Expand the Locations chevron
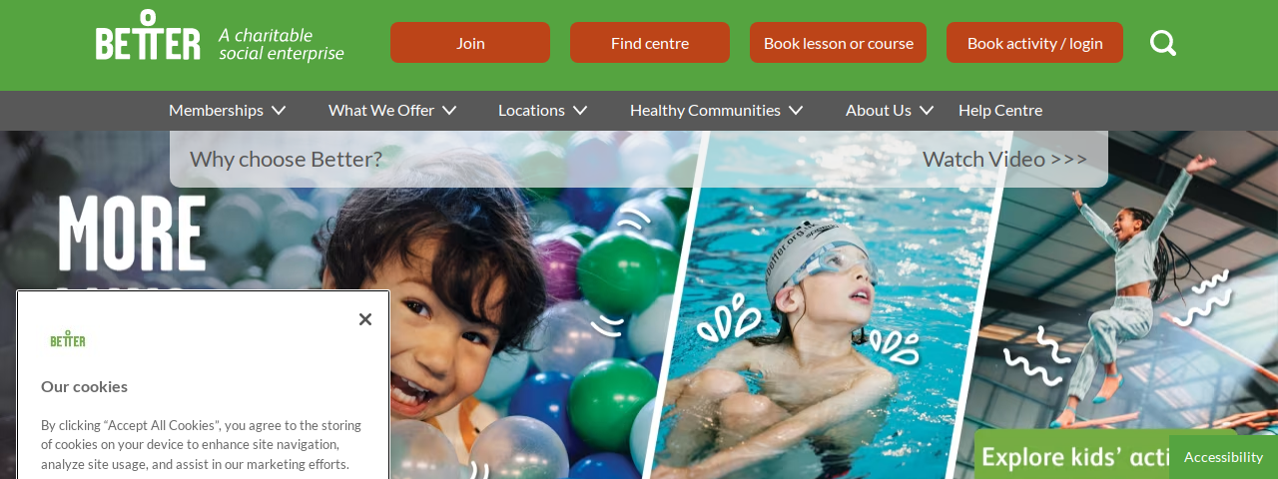1278x479 pixels. (580, 111)
